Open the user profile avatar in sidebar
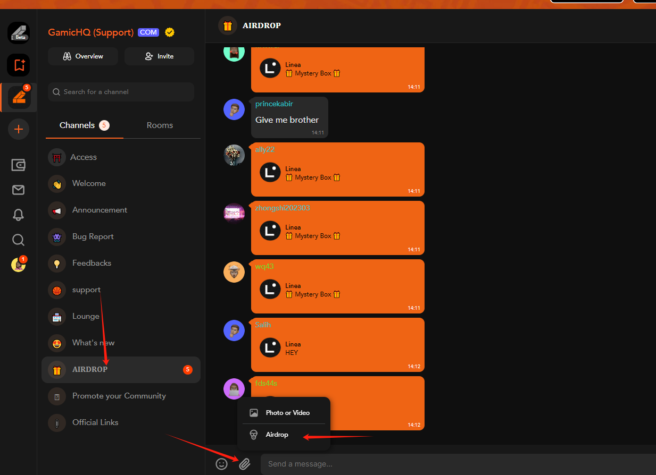This screenshot has height=475, width=656. [19, 265]
